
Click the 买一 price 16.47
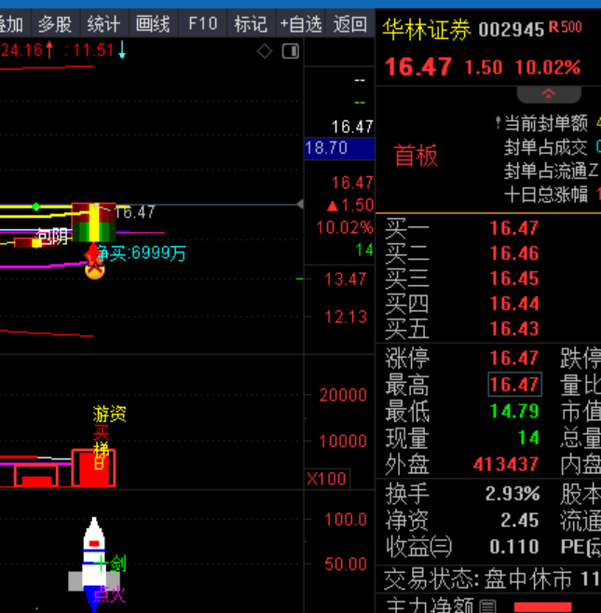click(514, 228)
